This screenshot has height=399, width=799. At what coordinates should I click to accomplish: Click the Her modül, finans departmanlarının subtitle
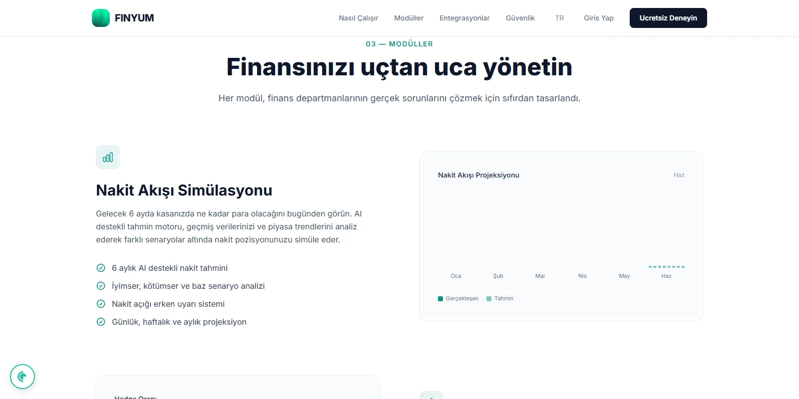coord(399,98)
